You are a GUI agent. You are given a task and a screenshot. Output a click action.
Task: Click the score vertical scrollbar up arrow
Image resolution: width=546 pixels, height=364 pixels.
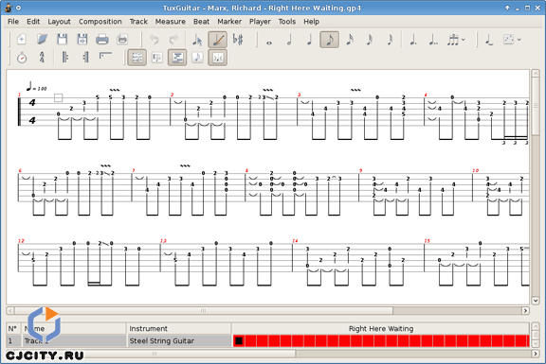(x=536, y=74)
